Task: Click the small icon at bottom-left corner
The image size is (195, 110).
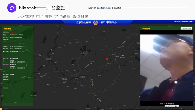Action: point(1,109)
